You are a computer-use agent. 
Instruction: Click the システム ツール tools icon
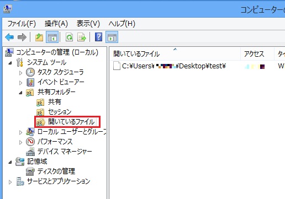20,62
